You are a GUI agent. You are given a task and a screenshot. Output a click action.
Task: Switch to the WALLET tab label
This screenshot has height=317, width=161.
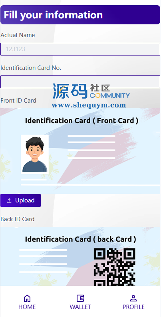point(80,307)
